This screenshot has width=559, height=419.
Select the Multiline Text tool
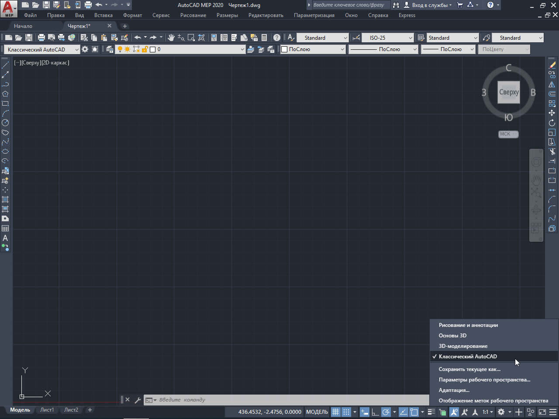pyautogui.click(x=5, y=238)
